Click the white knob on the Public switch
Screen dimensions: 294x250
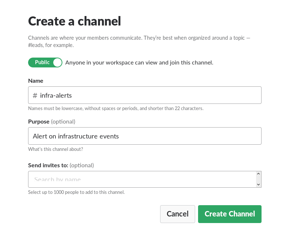pos(57,63)
